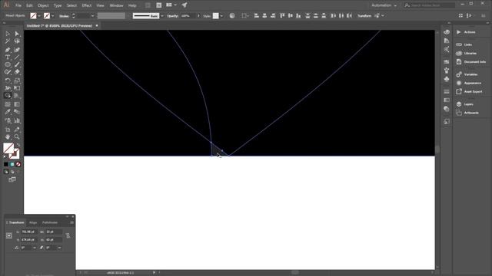Screen dimensions: 492x276
Task: Select the Curvature tool
Action: 17,50
